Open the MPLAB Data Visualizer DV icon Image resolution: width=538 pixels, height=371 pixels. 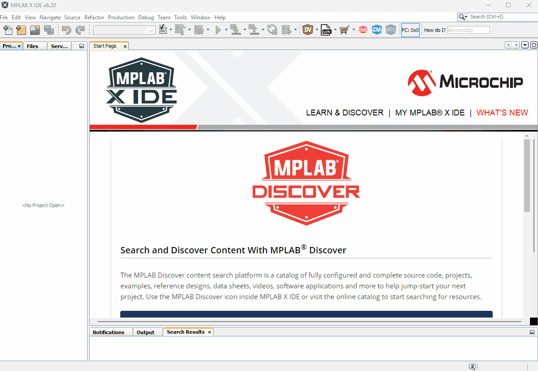coord(308,30)
